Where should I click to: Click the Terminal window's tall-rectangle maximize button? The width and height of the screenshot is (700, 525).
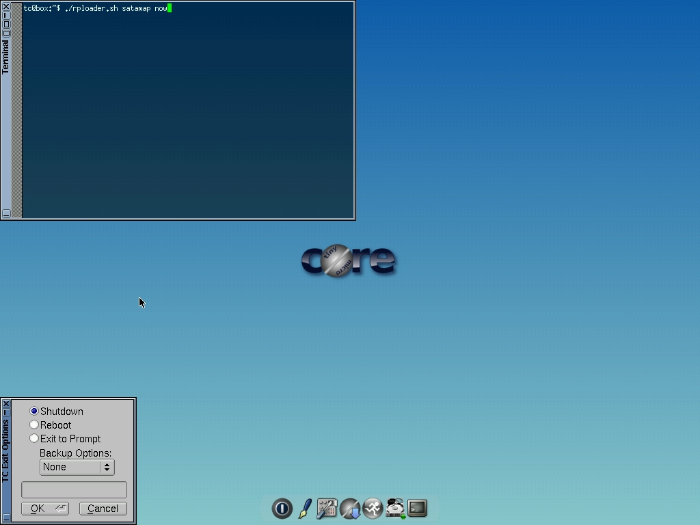(x=6, y=24)
